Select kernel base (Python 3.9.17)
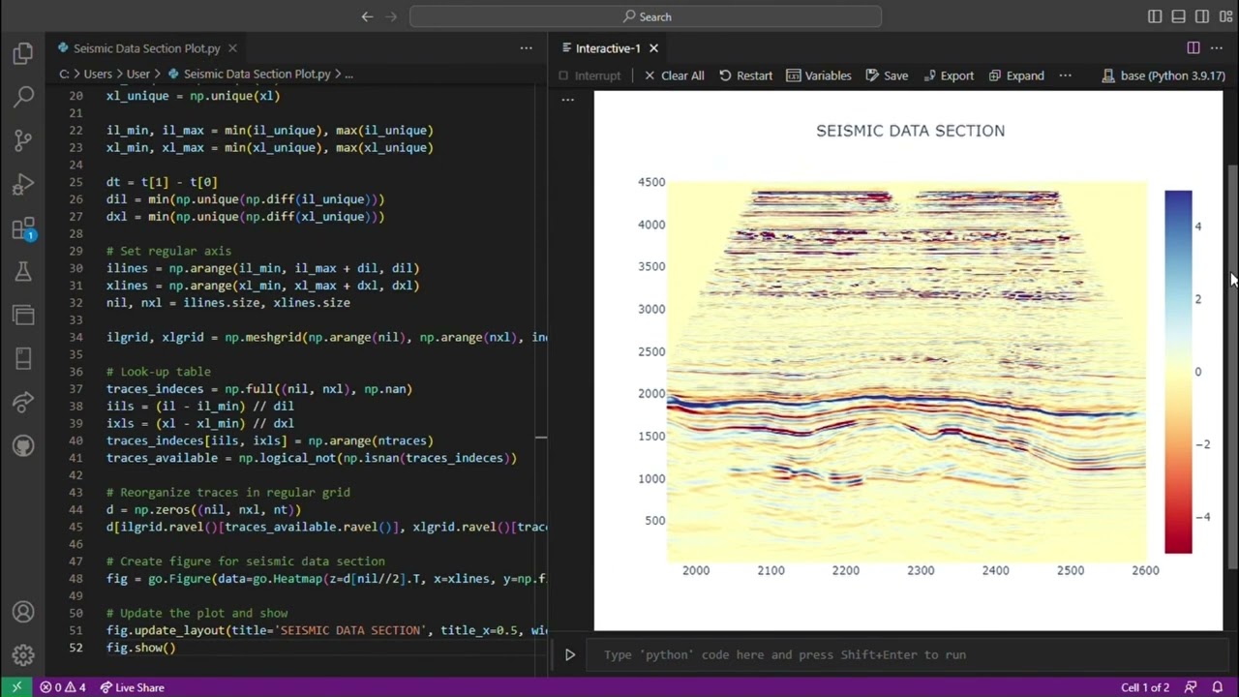This screenshot has height=697, width=1239. [x=1163, y=76]
